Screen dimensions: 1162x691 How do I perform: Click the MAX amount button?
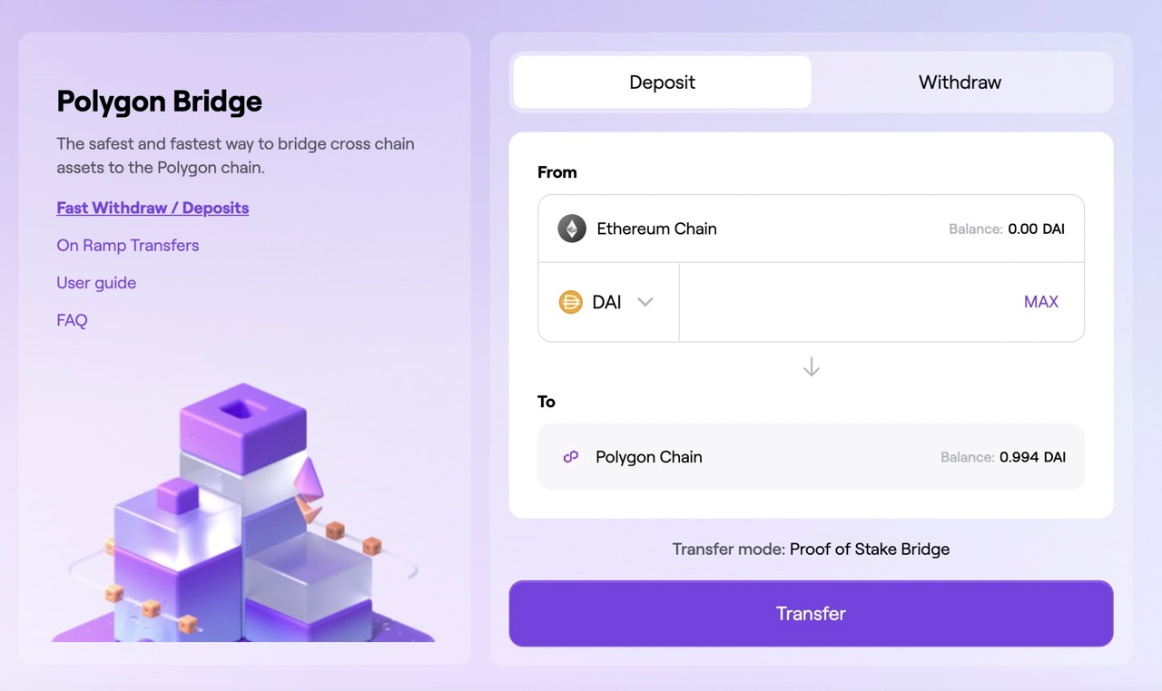[x=1040, y=302]
